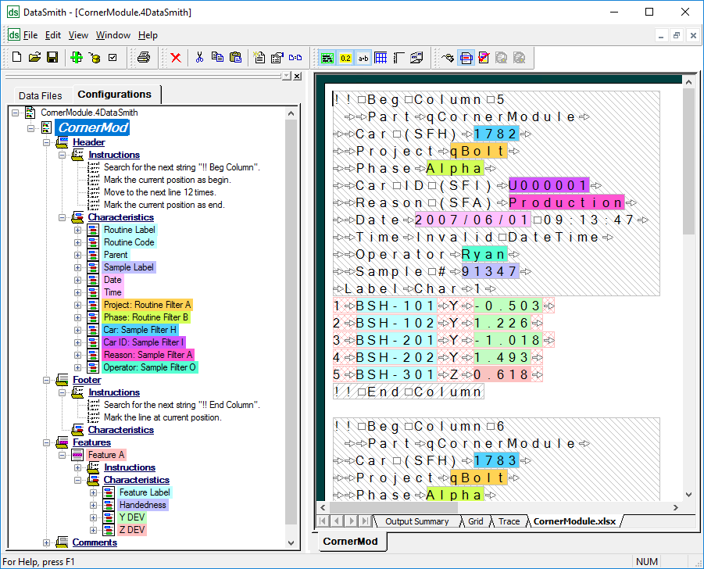Viewport: 704px width, 569px height.
Task: Select the Feature A tree item
Action: click(105, 455)
